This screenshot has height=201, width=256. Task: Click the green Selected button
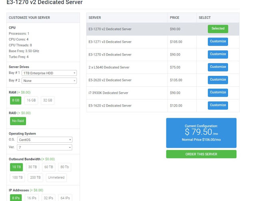click(218, 29)
